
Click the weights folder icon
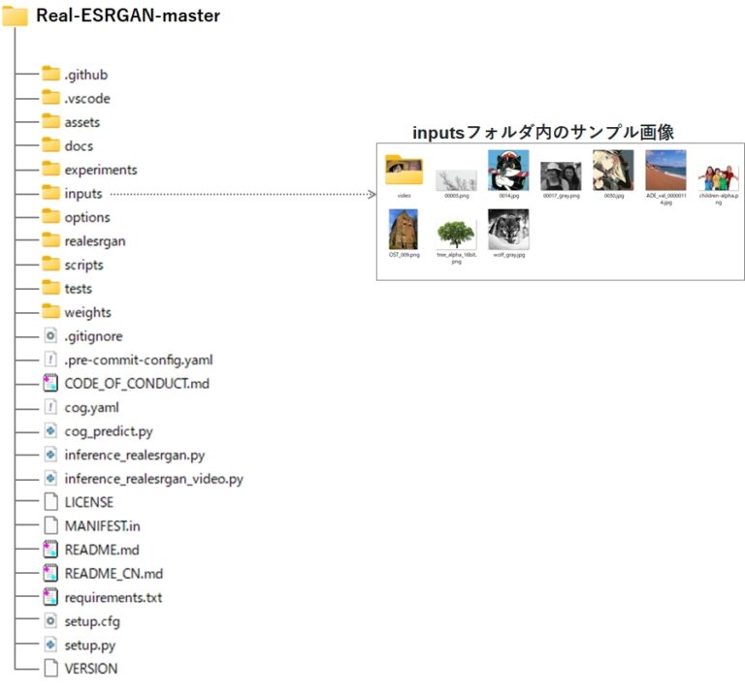coord(51,312)
